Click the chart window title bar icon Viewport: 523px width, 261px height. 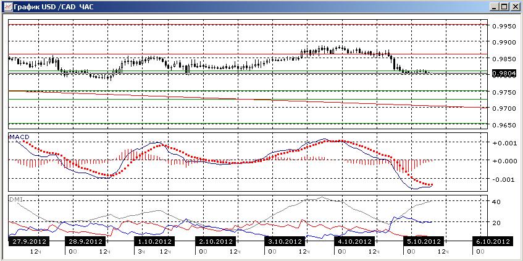7,6
